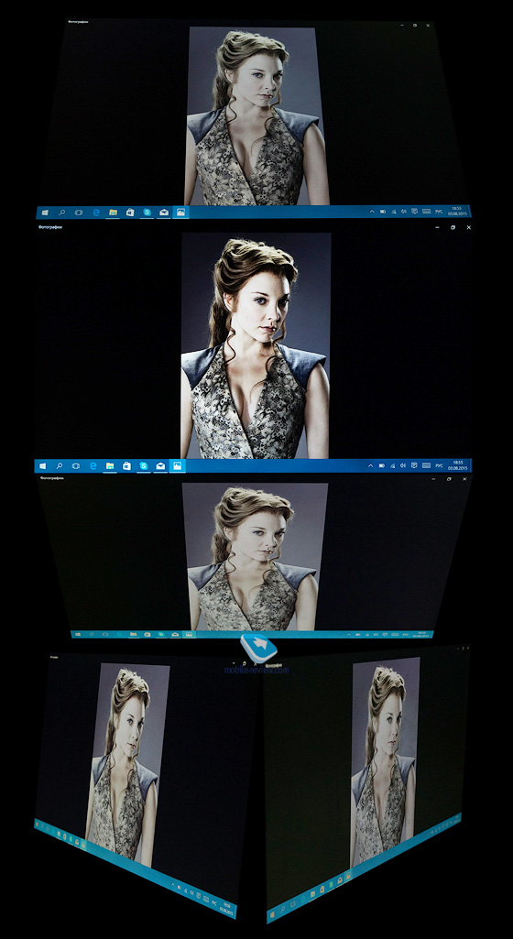
Task: Open Skype from the head-on view taskbar
Action: (144, 465)
